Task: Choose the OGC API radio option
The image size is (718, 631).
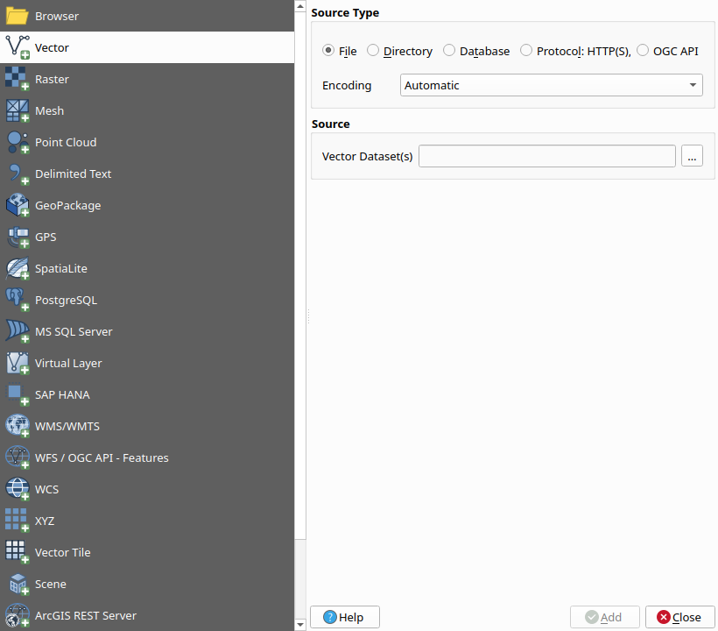Action: (x=643, y=50)
